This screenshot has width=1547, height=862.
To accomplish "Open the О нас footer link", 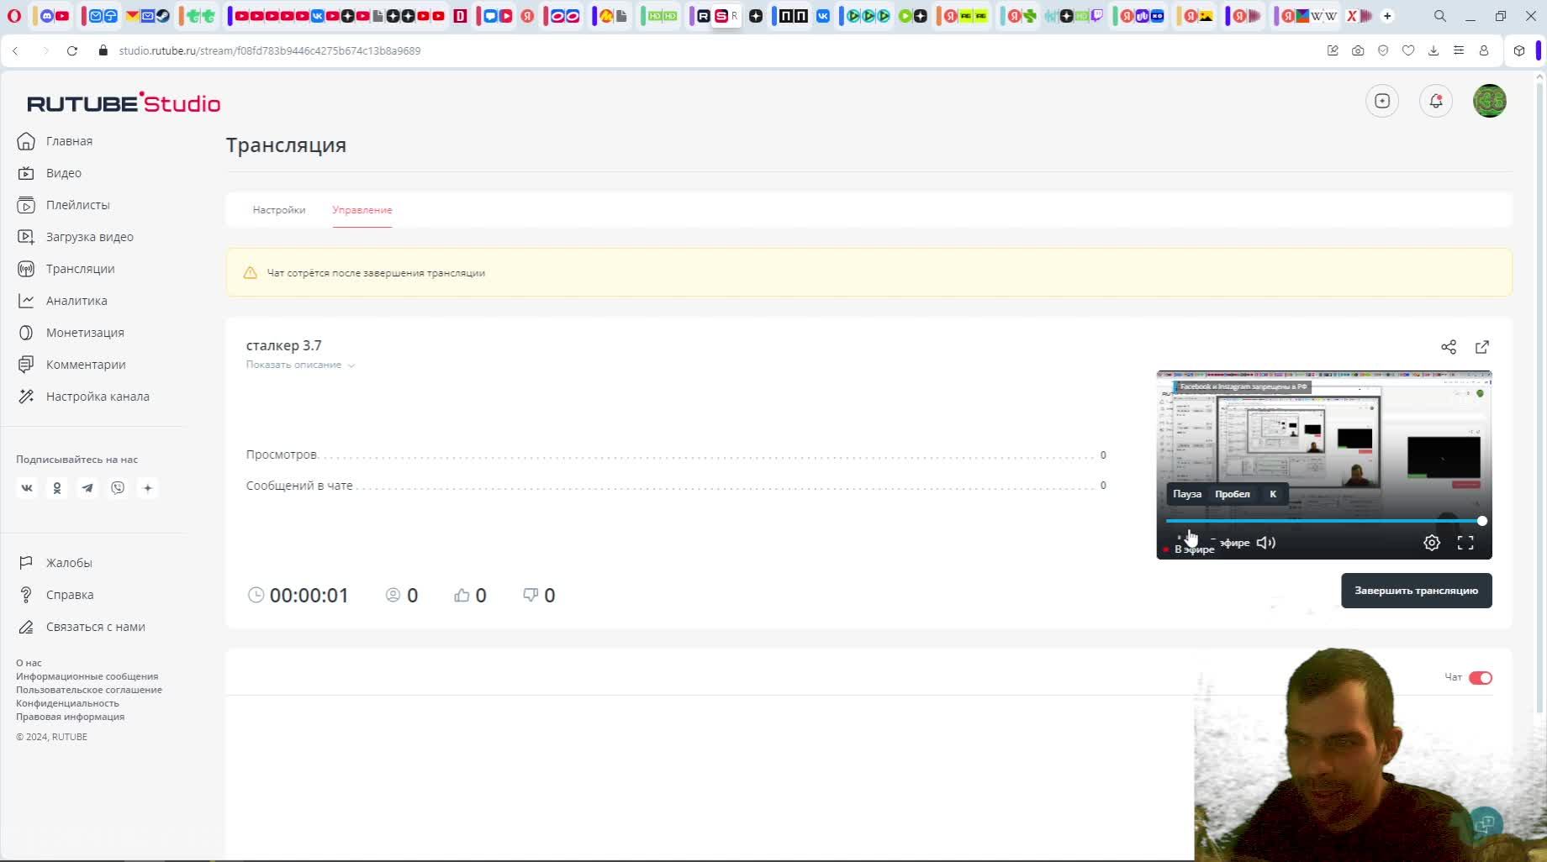I will [x=29, y=663].
